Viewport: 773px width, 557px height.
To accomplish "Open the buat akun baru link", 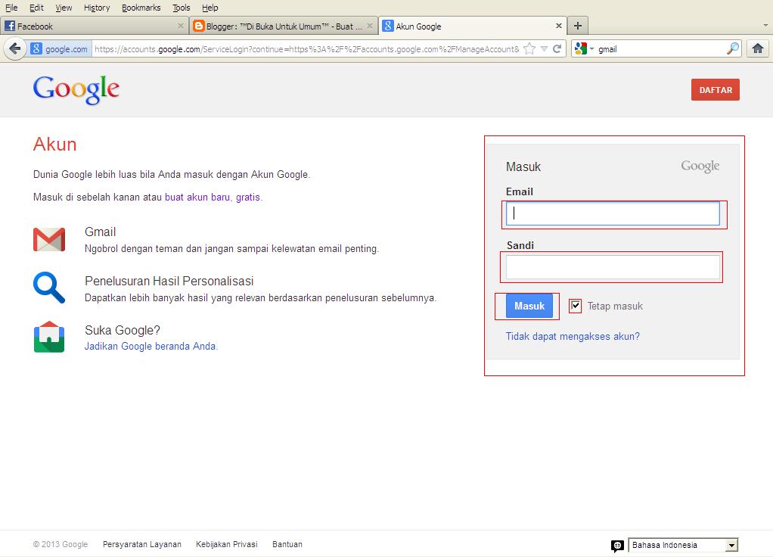I will (197, 197).
